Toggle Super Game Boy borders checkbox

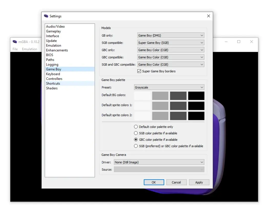(139, 71)
